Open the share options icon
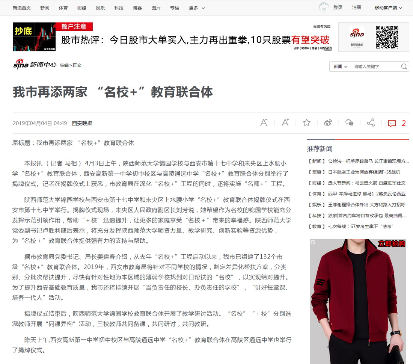 click(x=371, y=123)
